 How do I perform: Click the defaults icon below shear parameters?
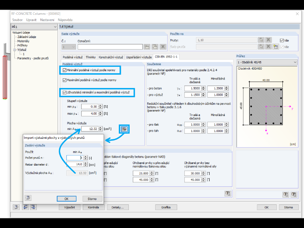click(228, 194)
